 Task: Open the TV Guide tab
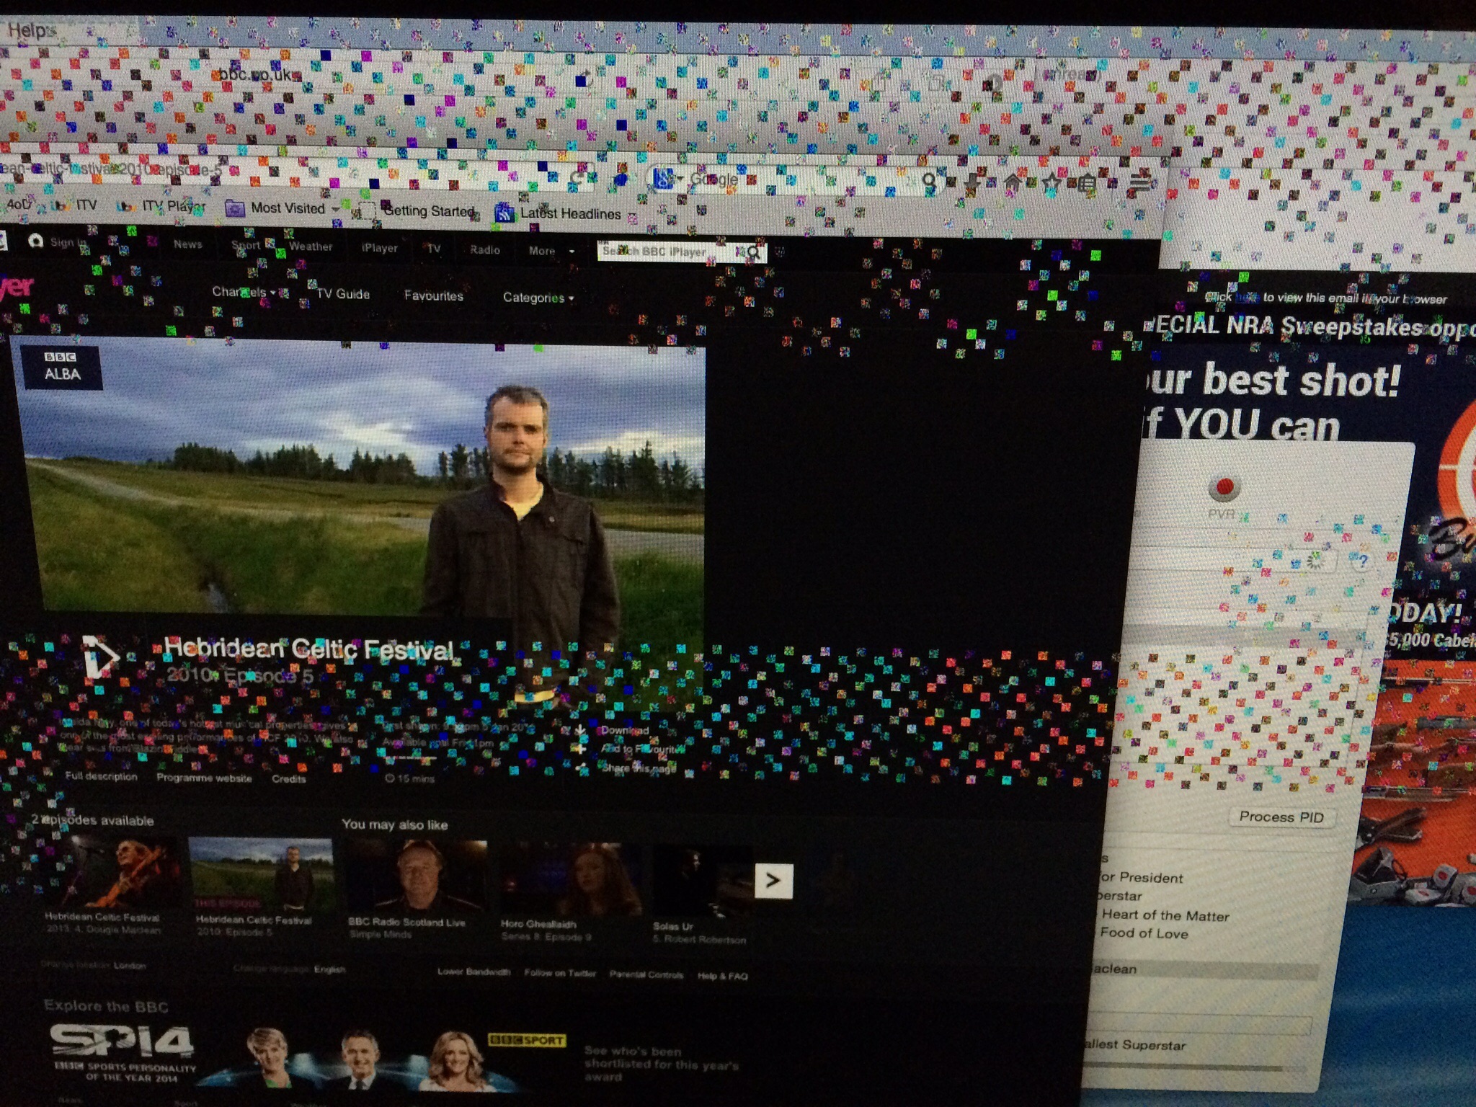(344, 294)
